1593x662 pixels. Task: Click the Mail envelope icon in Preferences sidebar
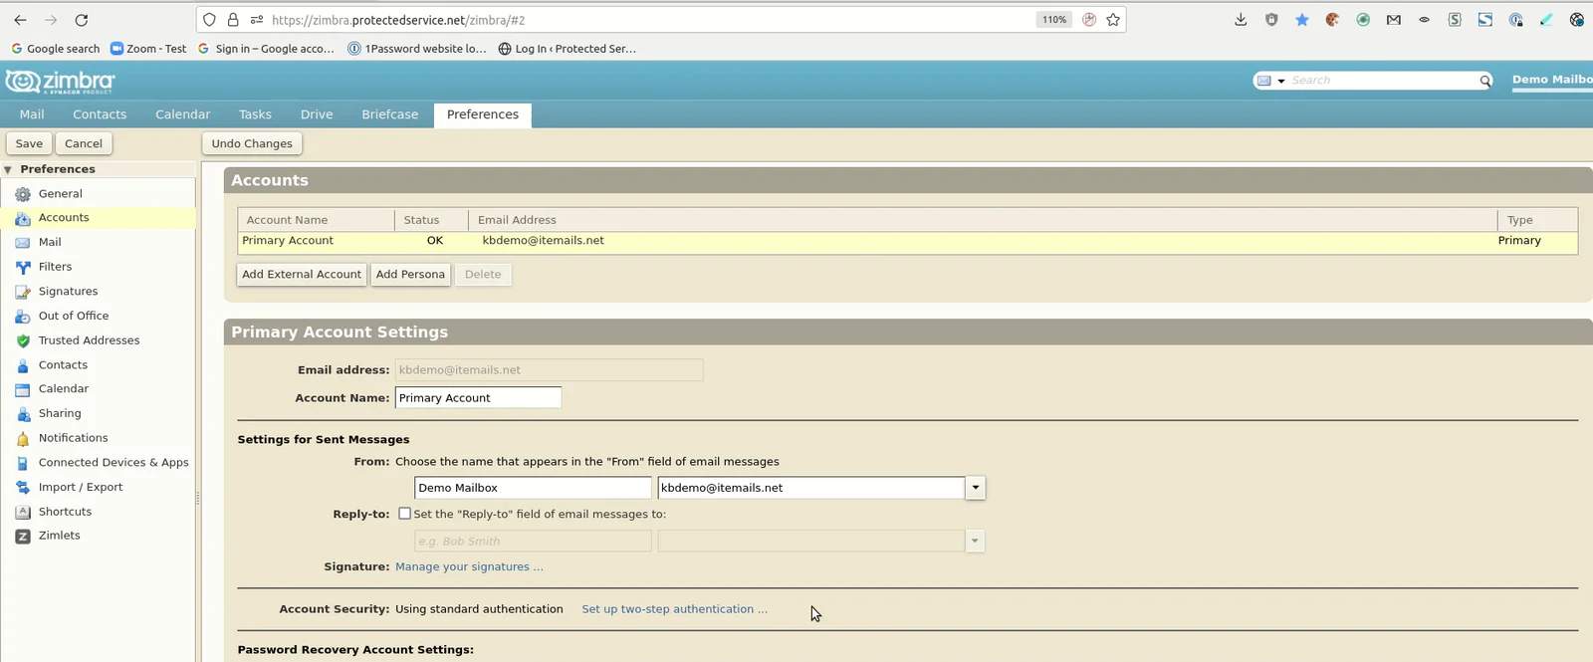point(23,243)
